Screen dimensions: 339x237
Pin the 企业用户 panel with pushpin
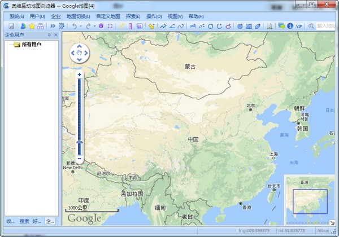pos(49,35)
